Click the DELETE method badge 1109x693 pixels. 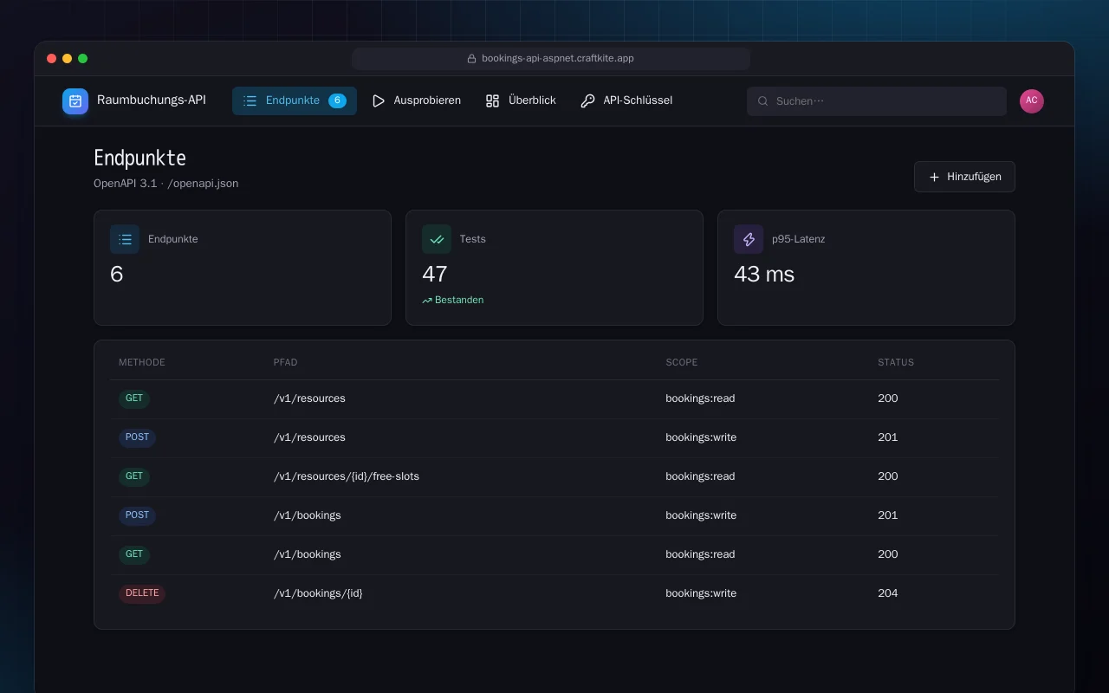[x=142, y=593]
